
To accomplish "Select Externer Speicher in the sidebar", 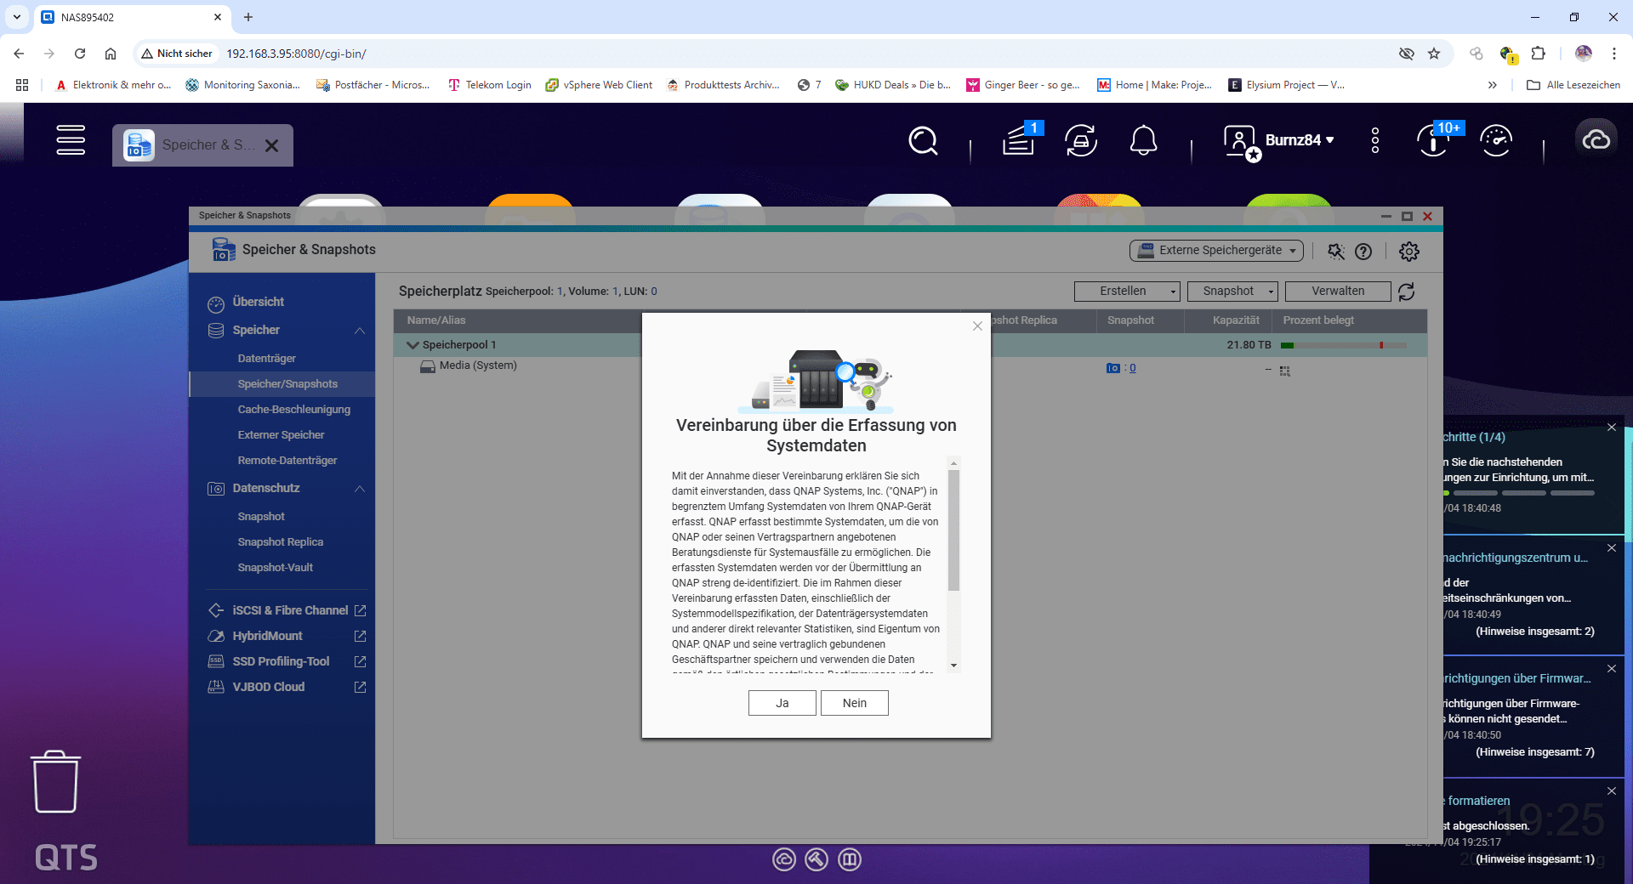I will 282,435.
